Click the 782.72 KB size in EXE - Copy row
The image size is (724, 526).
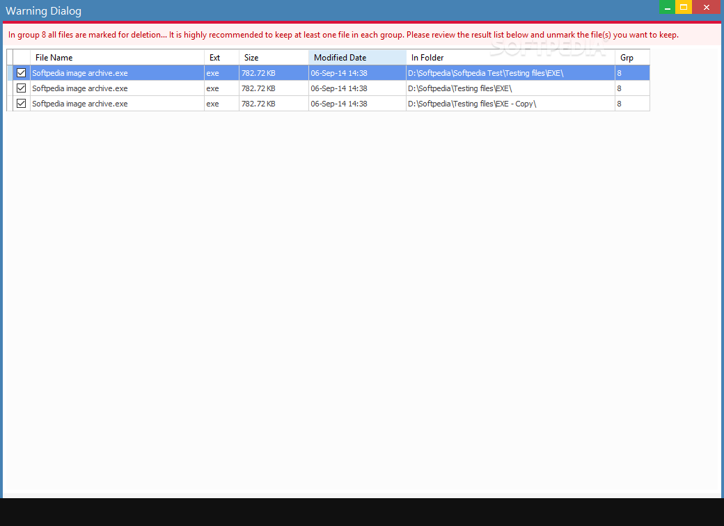click(x=258, y=104)
